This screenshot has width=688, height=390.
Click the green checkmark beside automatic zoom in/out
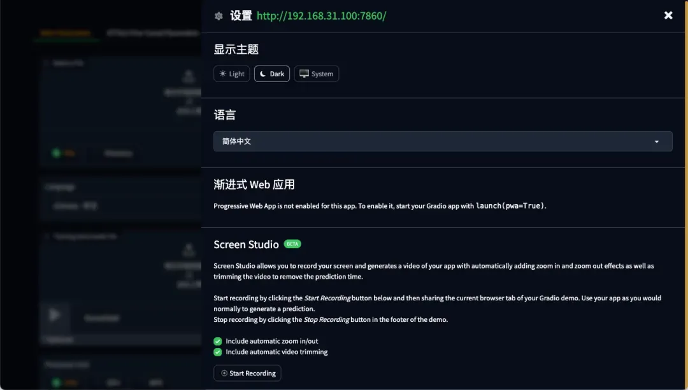point(217,341)
